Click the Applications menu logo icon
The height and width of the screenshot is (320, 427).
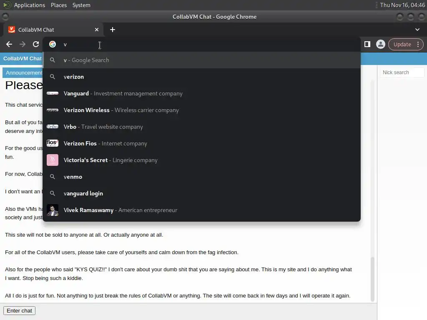click(x=7, y=5)
